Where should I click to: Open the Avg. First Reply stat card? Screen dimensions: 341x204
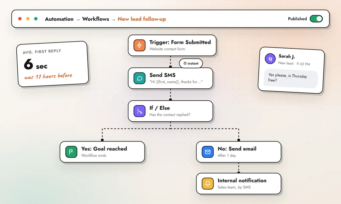[52, 64]
